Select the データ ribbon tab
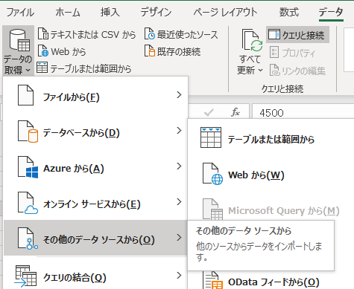This screenshot has width=354, height=289. point(331,12)
